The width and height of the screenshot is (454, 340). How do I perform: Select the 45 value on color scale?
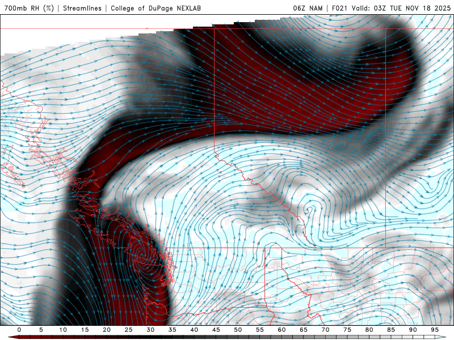click(216, 330)
